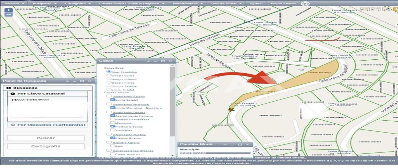Viewport: 398px width, 168px height.
Task: Select the Google Calles base layer
Action: [108, 76]
